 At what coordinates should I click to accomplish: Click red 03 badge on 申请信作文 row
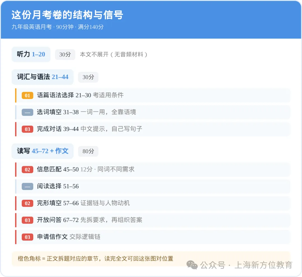point(27,237)
